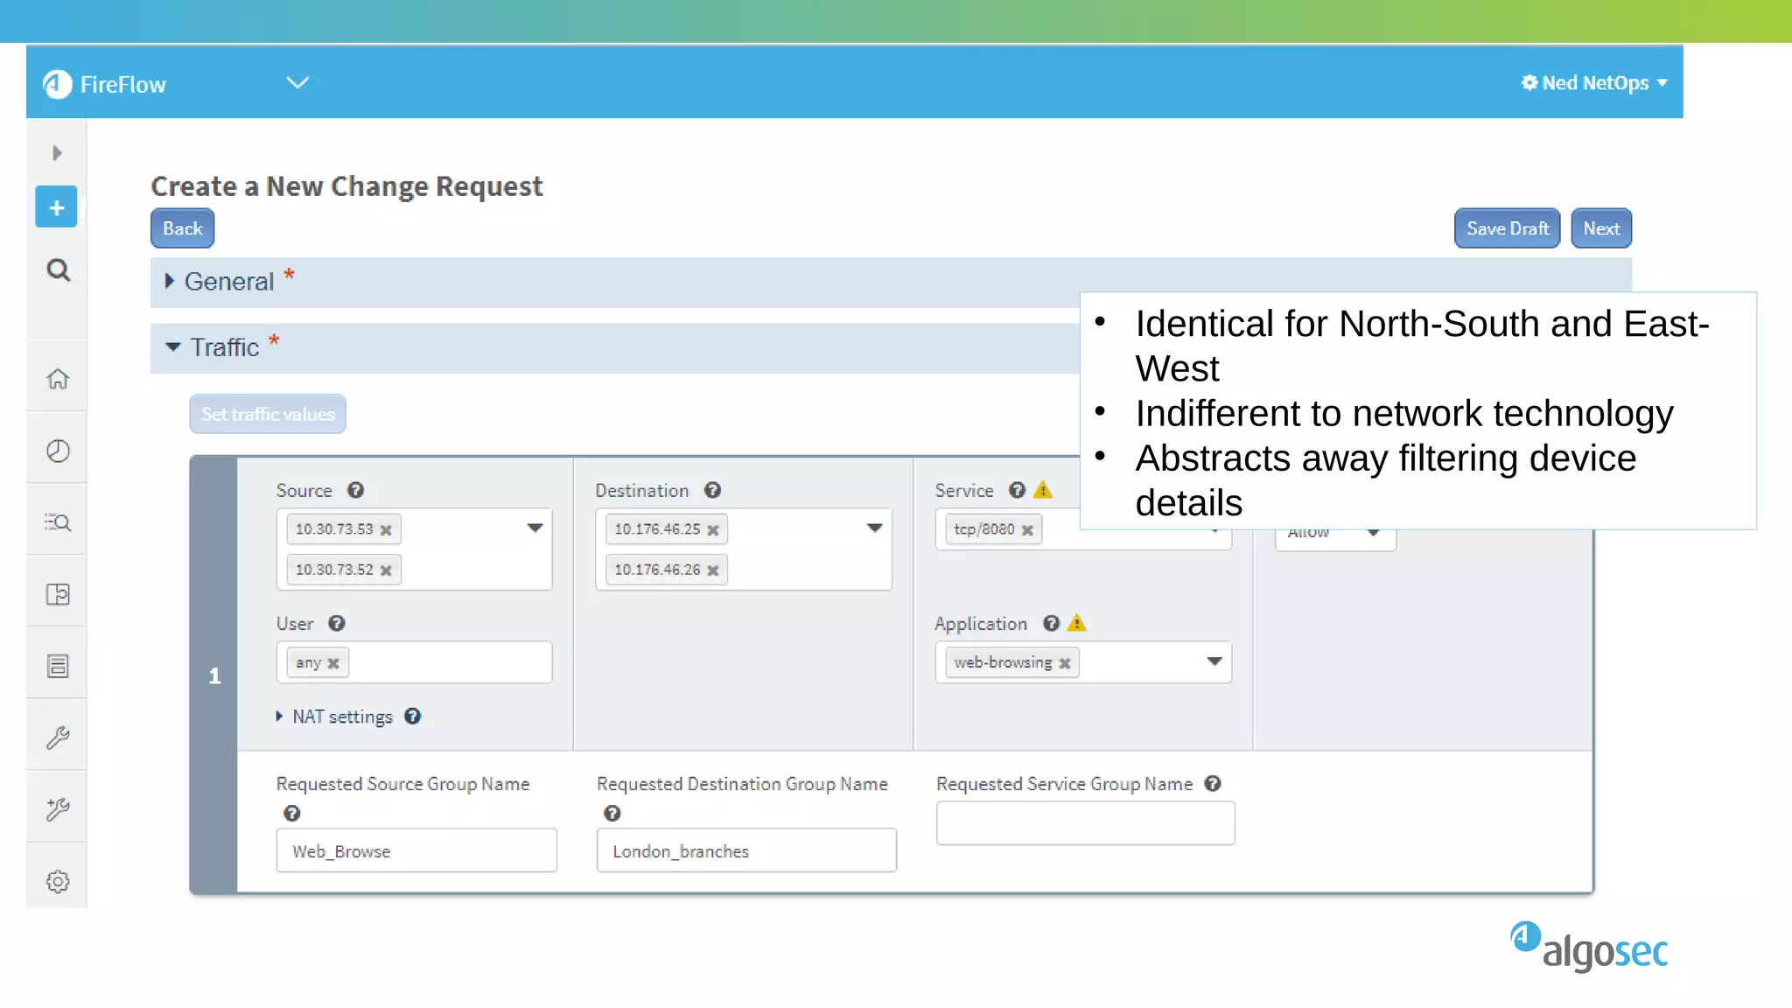Click the warning triangle beside Application
Viewport: 1792px width, 1008px height.
coord(1077,623)
